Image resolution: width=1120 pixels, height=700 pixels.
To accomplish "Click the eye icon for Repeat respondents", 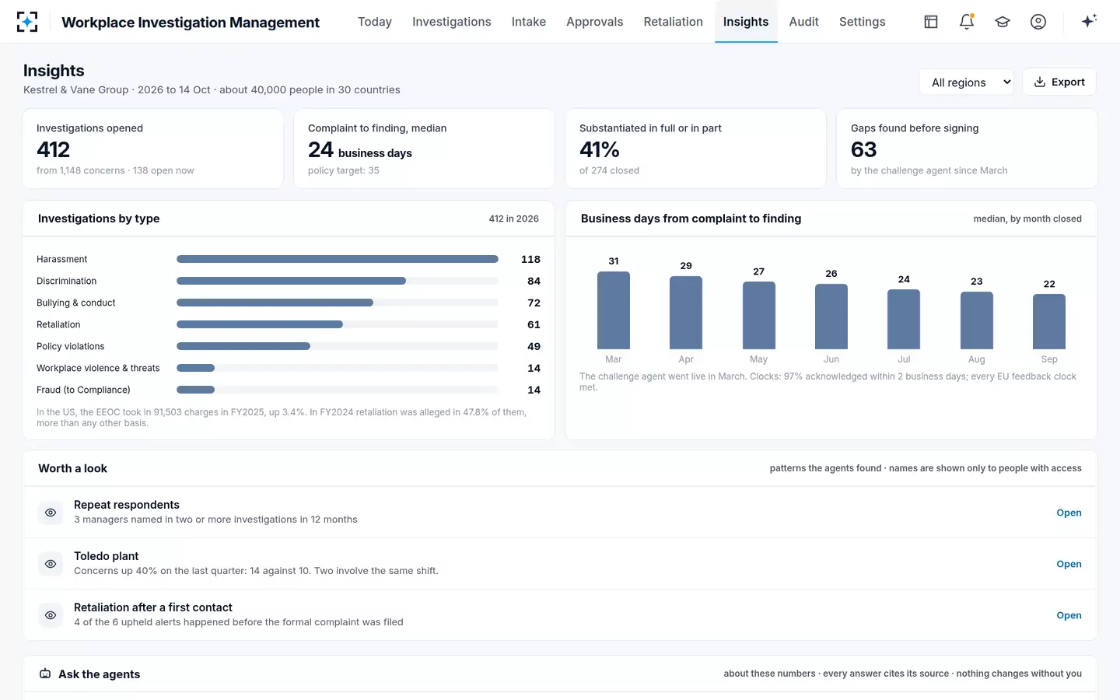I will click(x=51, y=513).
